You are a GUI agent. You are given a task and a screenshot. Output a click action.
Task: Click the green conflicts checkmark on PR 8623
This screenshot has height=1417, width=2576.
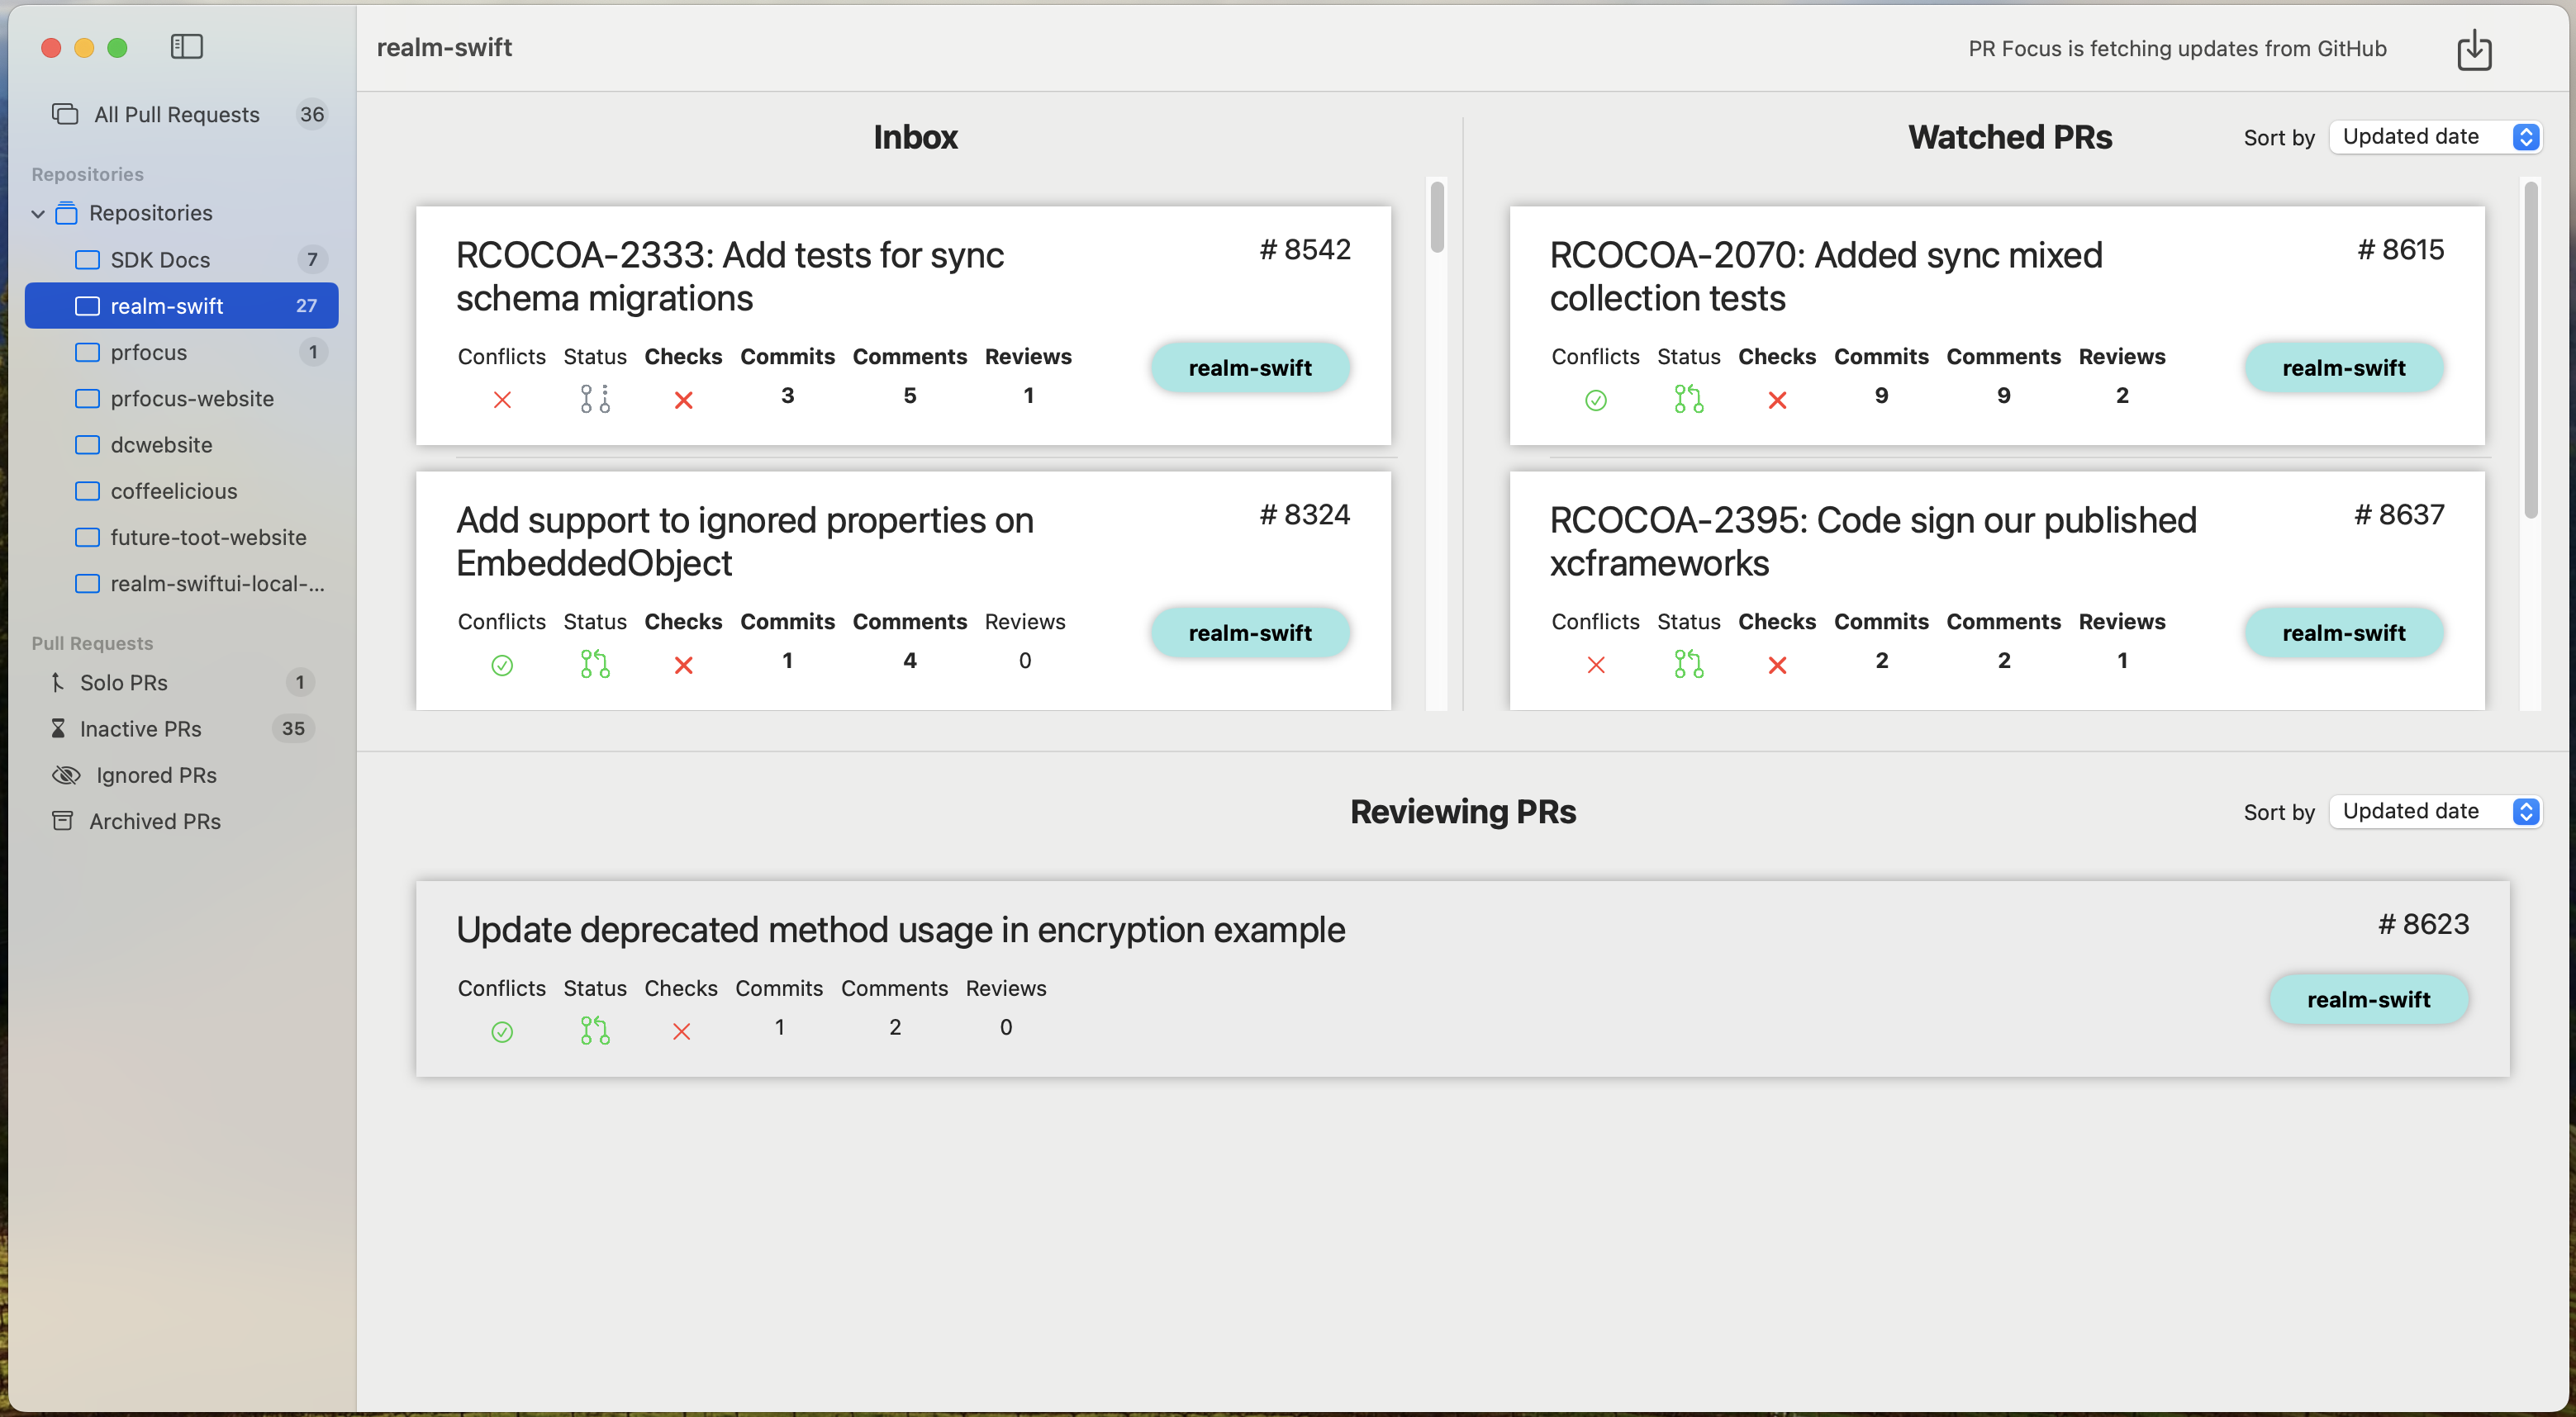[x=502, y=1031]
